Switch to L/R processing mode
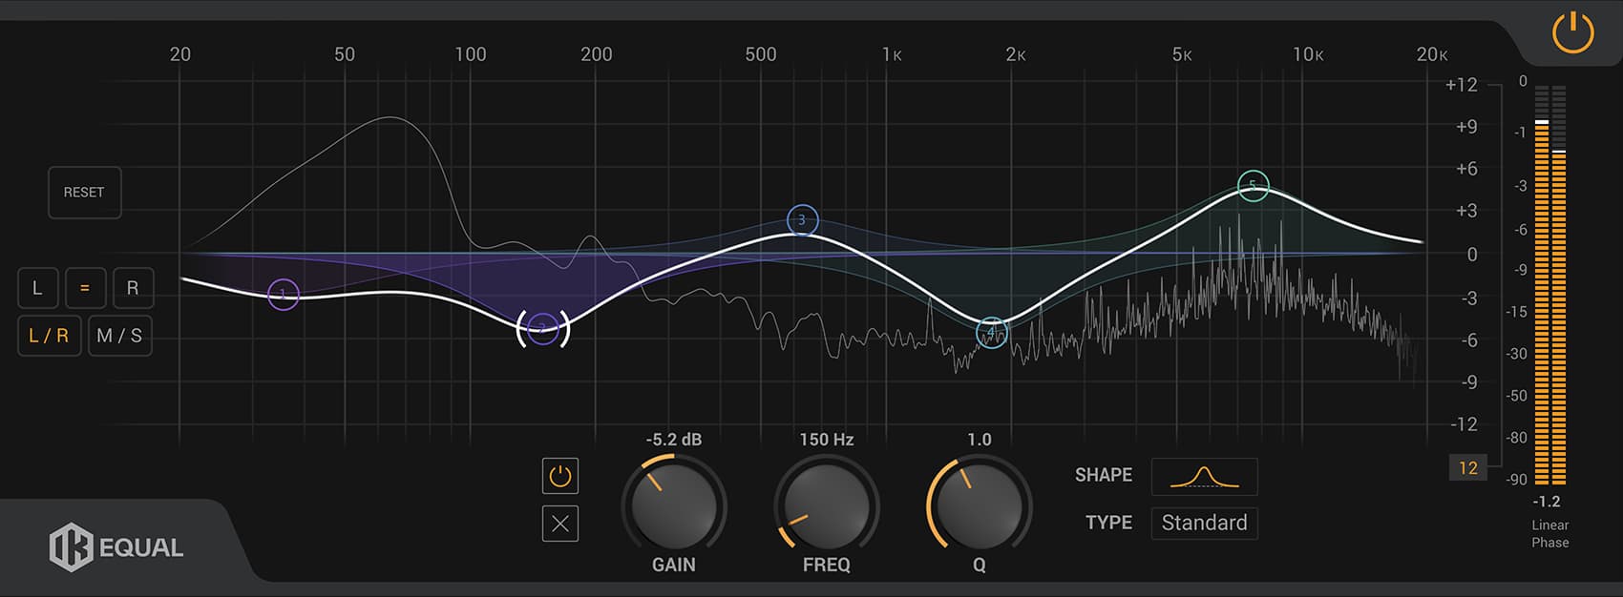The width and height of the screenshot is (1623, 597). [49, 336]
